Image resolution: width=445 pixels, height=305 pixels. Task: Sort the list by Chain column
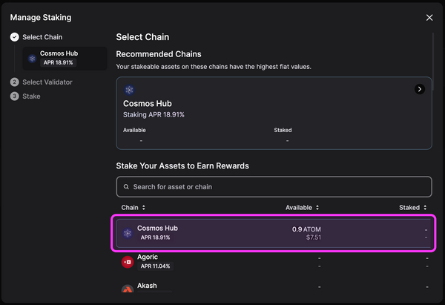pyautogui.click(x=134, y=208)
